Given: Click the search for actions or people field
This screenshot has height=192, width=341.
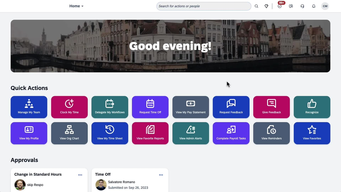Looking at the screenshot, I should click(203, 6).
